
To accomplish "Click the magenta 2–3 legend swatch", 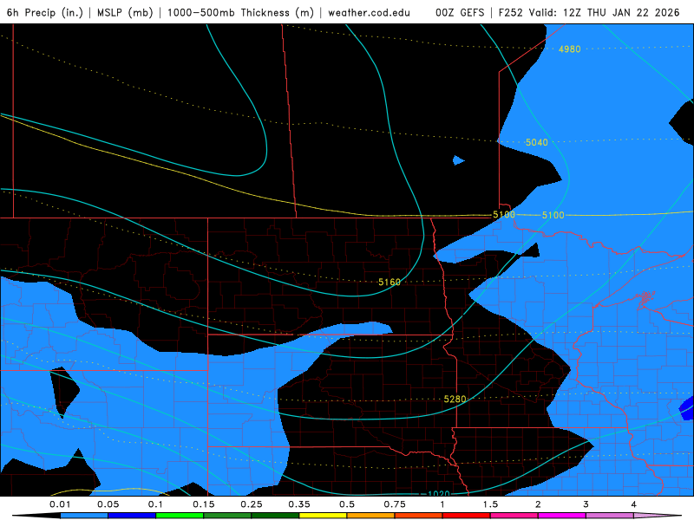I will click(562, 516).
